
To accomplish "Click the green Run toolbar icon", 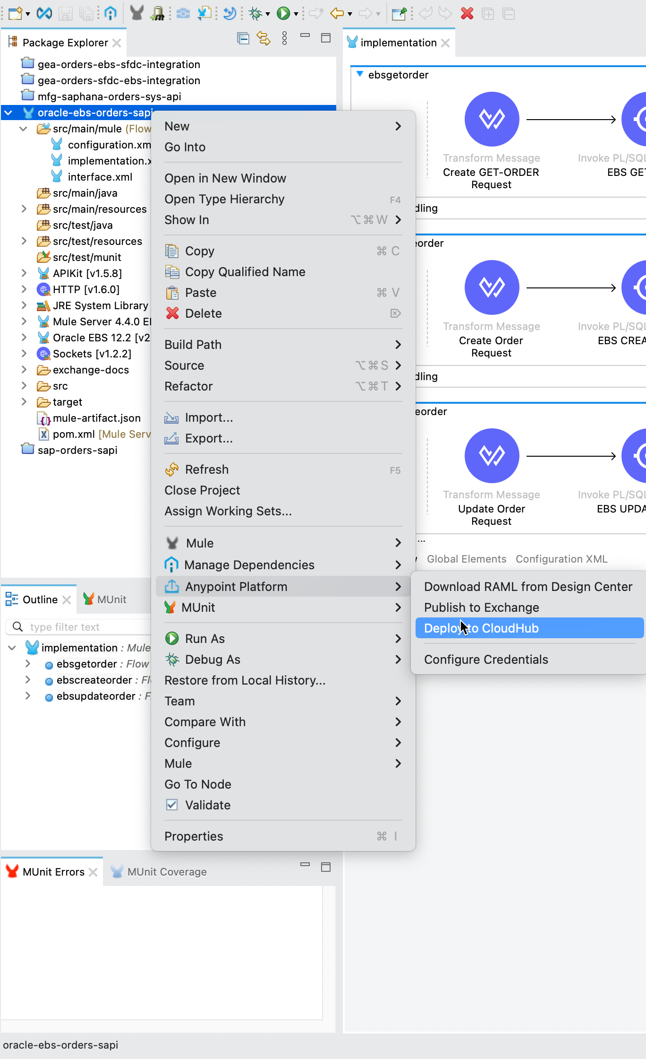I will pos(283,13).
